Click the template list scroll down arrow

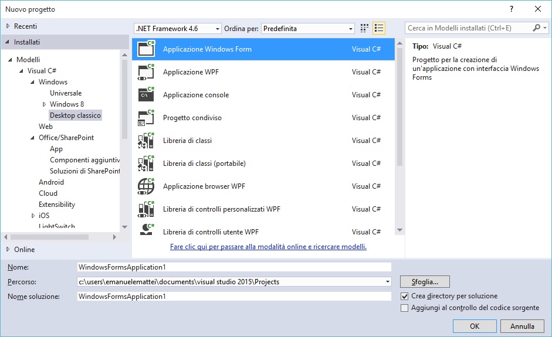tap(399, 230)
